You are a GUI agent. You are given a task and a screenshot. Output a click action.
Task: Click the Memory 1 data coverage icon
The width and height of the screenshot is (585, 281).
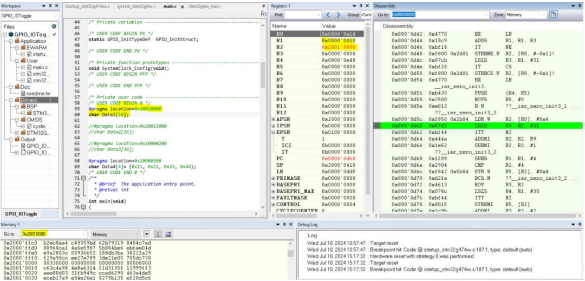[168, 234]
